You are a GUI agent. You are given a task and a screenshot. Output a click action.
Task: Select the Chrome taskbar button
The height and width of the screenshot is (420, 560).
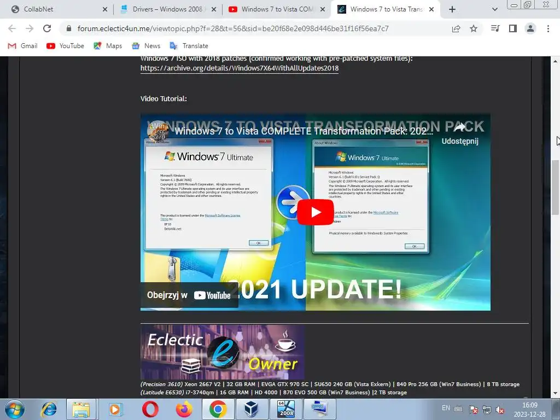(218, 409)
